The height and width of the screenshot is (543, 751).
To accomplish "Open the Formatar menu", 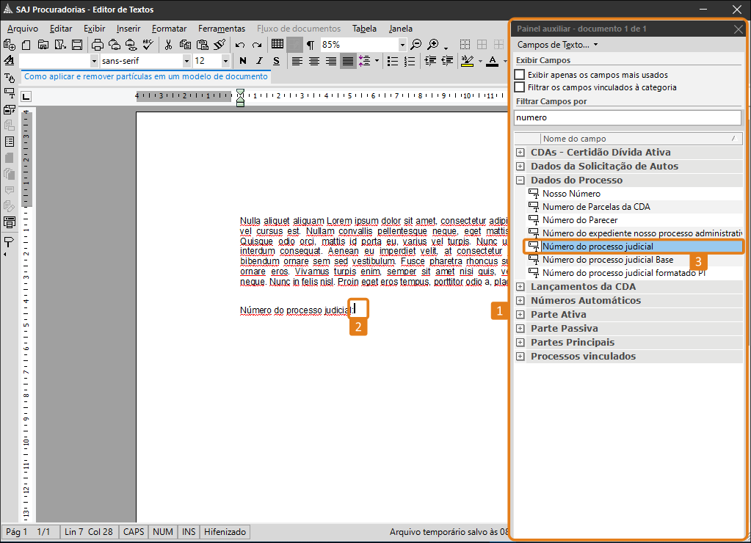I will pos(169,29).
